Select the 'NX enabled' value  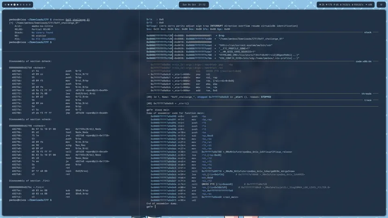pyautogui.click(x=39, y=36)
